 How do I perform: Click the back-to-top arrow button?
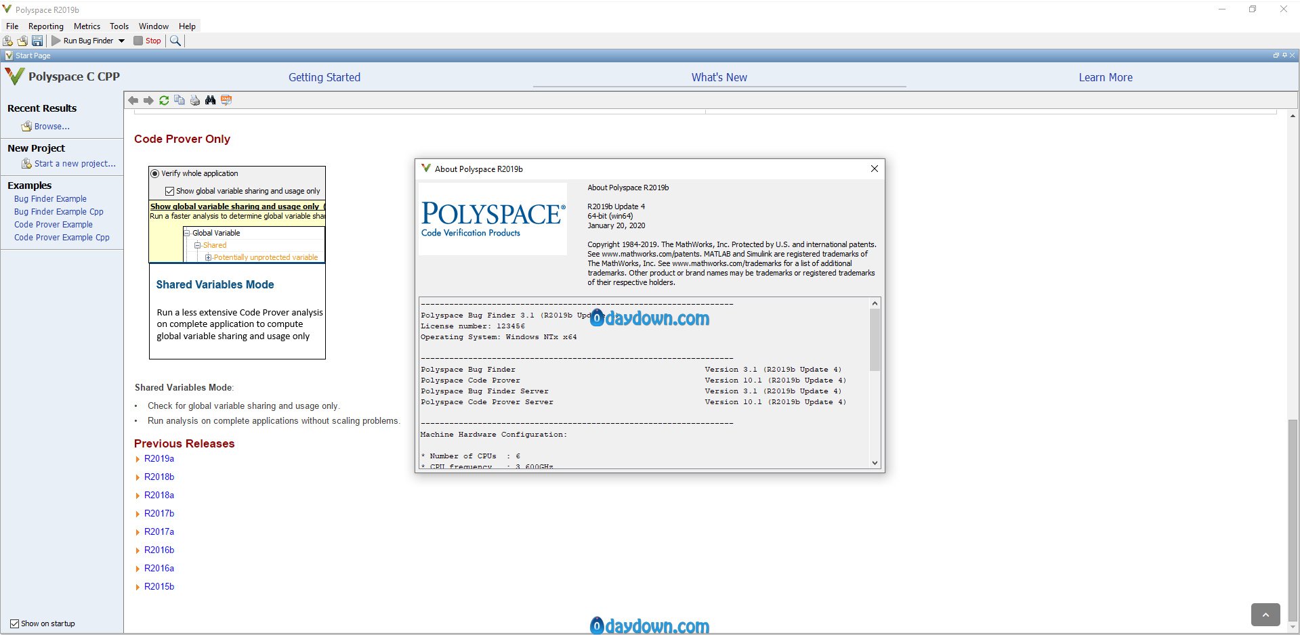tap(1265, 615)
